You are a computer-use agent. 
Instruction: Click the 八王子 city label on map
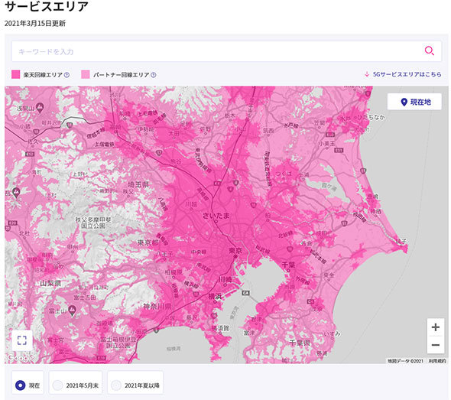[x=164, y=254]
